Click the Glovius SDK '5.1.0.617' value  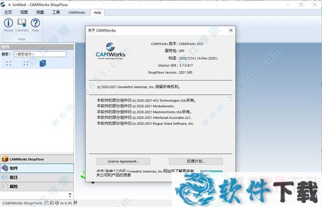(x=186, y=65)
